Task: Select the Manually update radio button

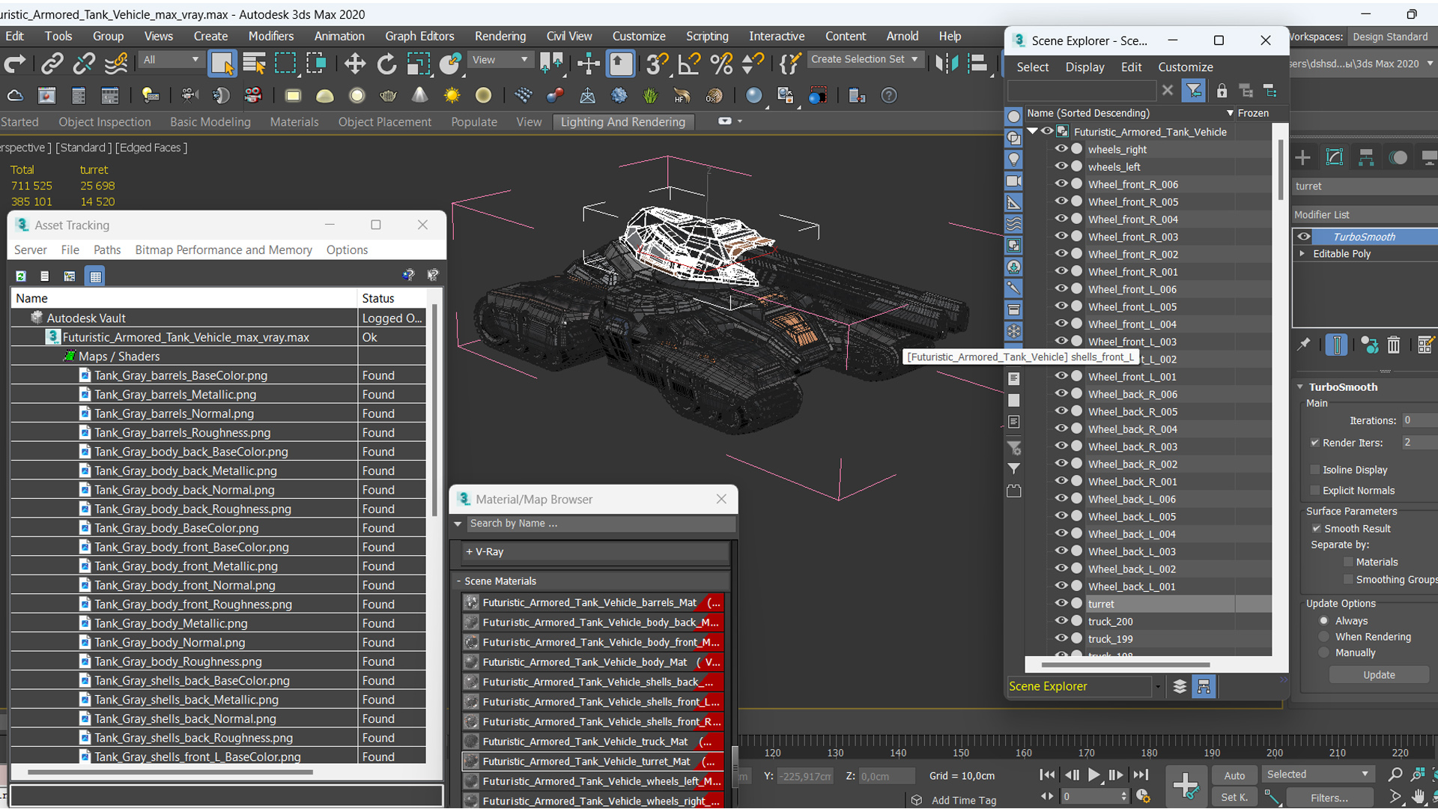Action: click(x=1324, y=653)
